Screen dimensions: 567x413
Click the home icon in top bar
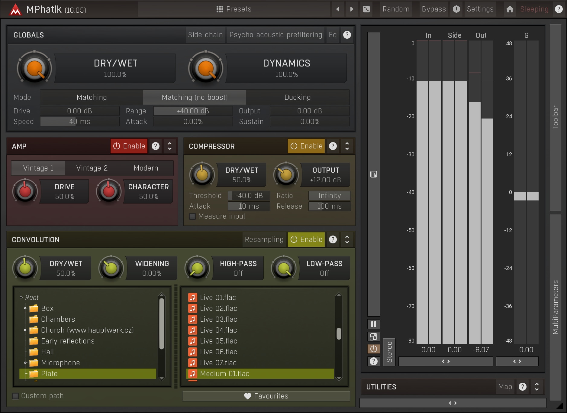(510, 9)
